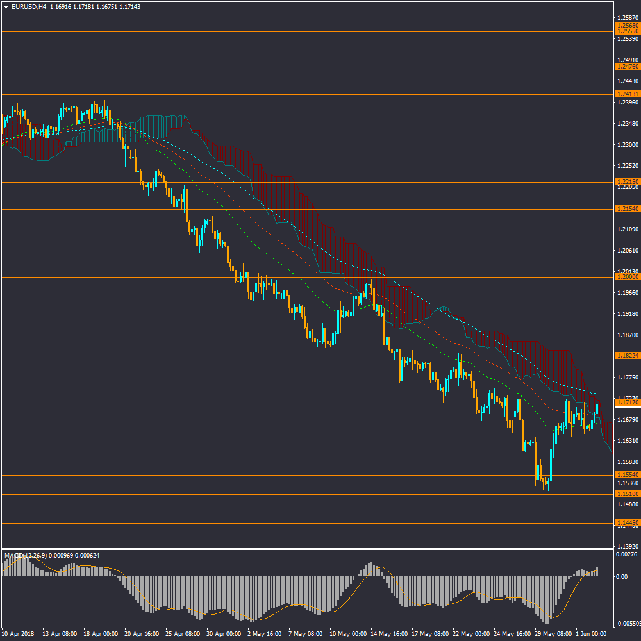
Task: Select the 1.17170 price level label
Action: pos(626,403)
